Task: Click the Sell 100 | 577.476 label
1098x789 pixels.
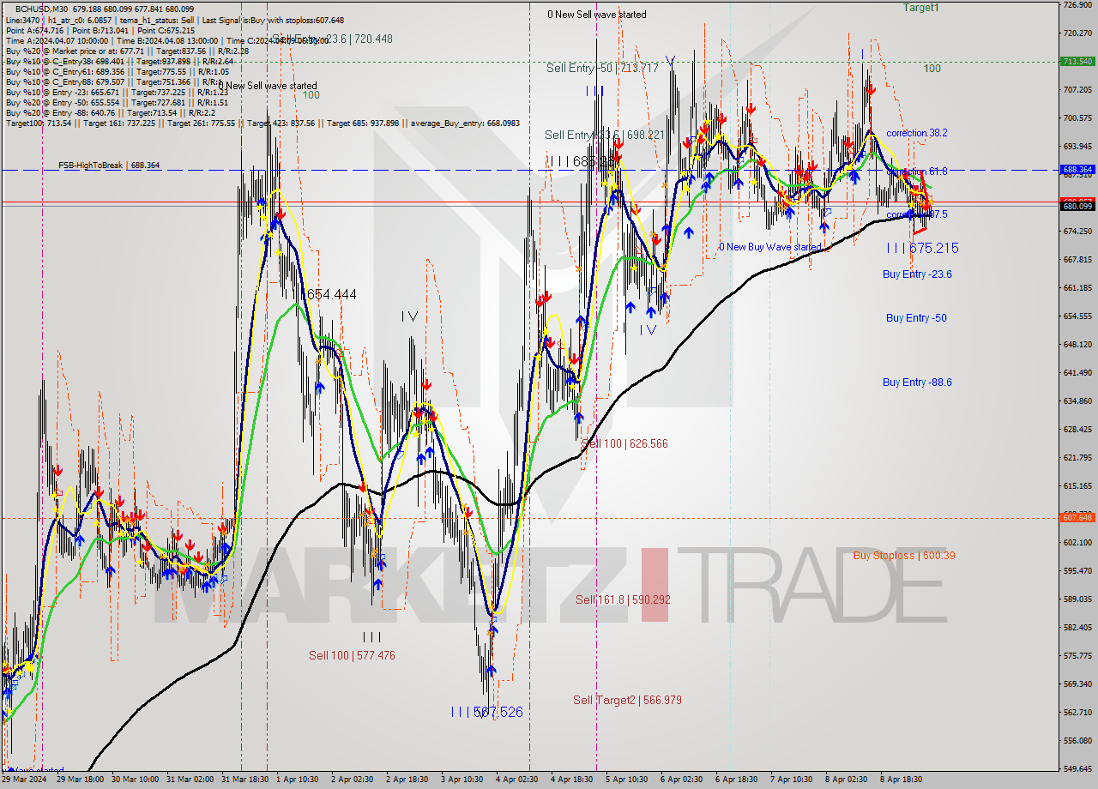Action: pos(352,655)
